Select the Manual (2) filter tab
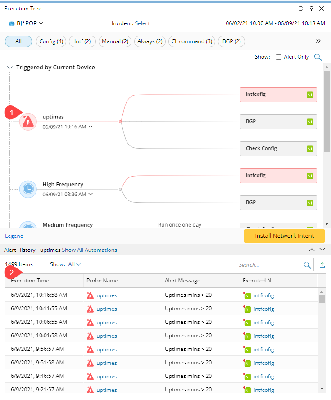331x400 pixels. pyautogui.click(x=115, y=41)
